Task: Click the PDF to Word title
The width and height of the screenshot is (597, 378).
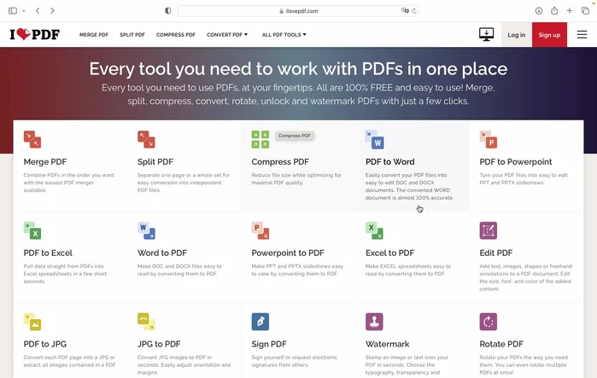Action: coord(389,162)
